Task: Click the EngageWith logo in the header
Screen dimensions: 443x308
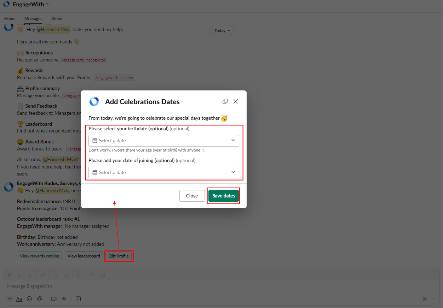Action: (x=6, y=4)
